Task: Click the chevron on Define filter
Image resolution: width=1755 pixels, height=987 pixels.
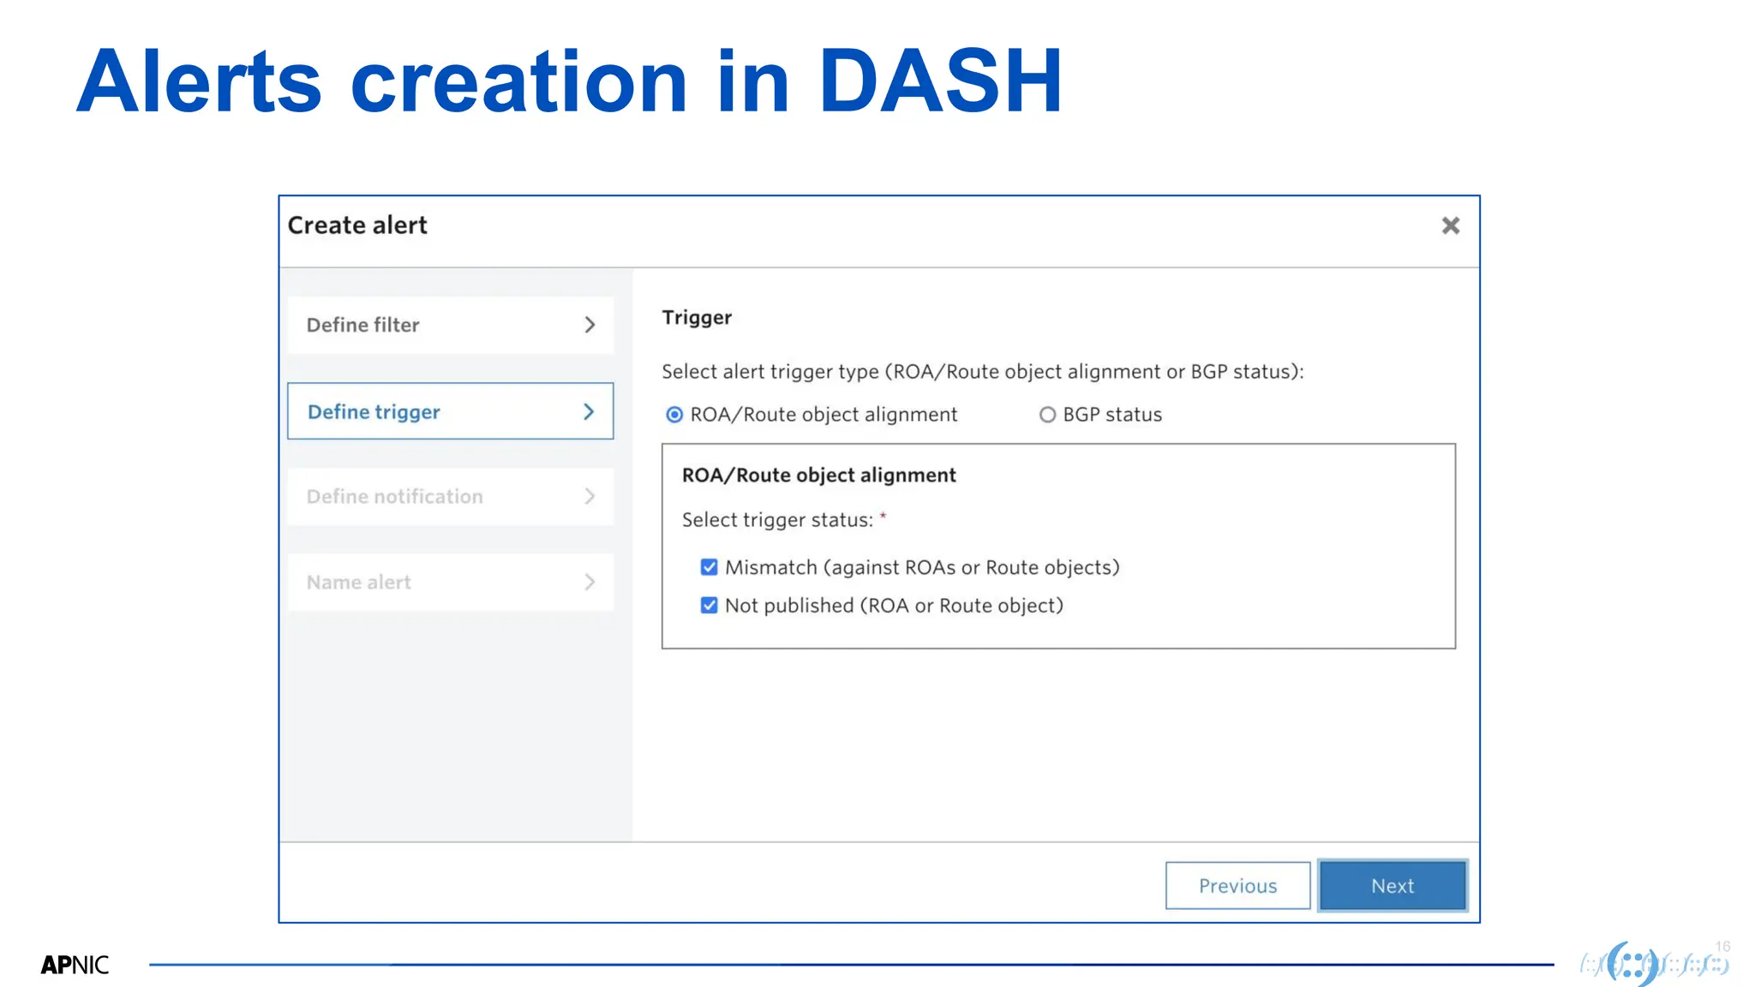Action: (590, 325)
